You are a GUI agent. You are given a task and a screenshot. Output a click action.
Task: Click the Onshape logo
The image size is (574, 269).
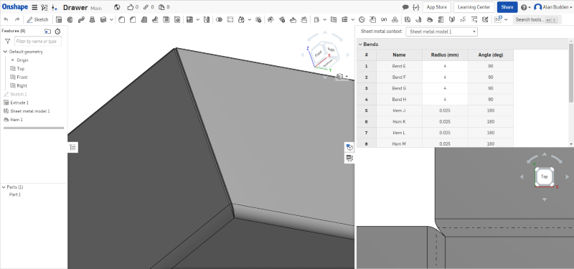(x=15, y=7)
